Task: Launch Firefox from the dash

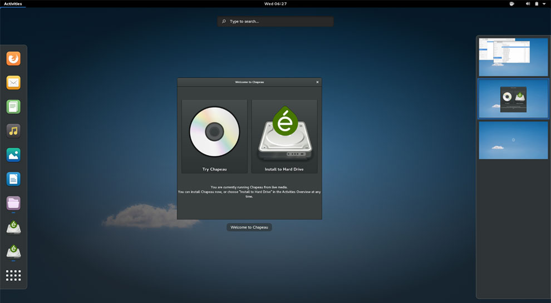Action: (13, 58)
